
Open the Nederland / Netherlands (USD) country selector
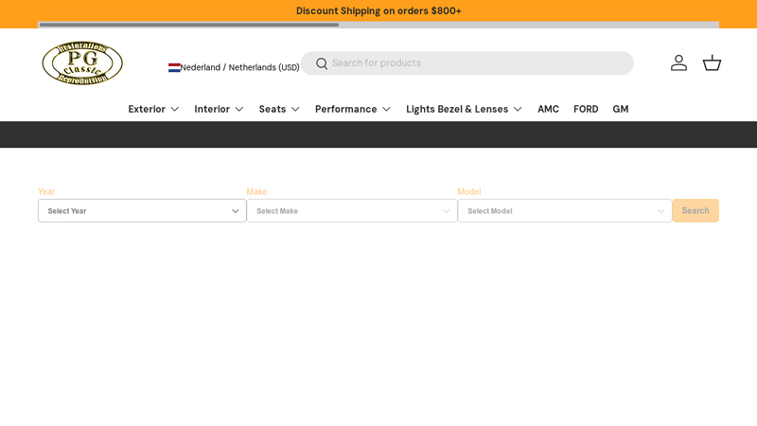(238, 67)
